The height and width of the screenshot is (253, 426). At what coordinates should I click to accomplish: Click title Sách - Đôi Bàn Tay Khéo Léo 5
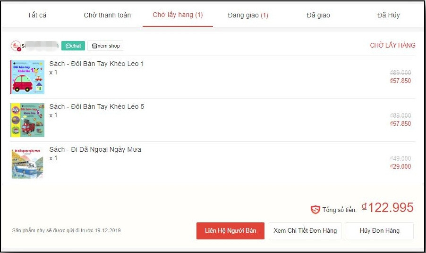click(97, 106)
